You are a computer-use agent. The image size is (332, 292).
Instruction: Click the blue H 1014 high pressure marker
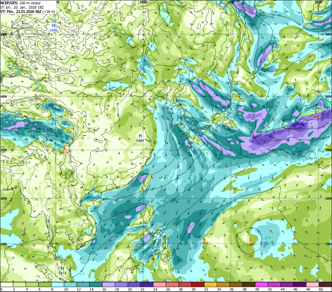coord(62,270)
